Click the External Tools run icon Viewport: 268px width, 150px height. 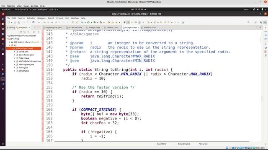101,22
